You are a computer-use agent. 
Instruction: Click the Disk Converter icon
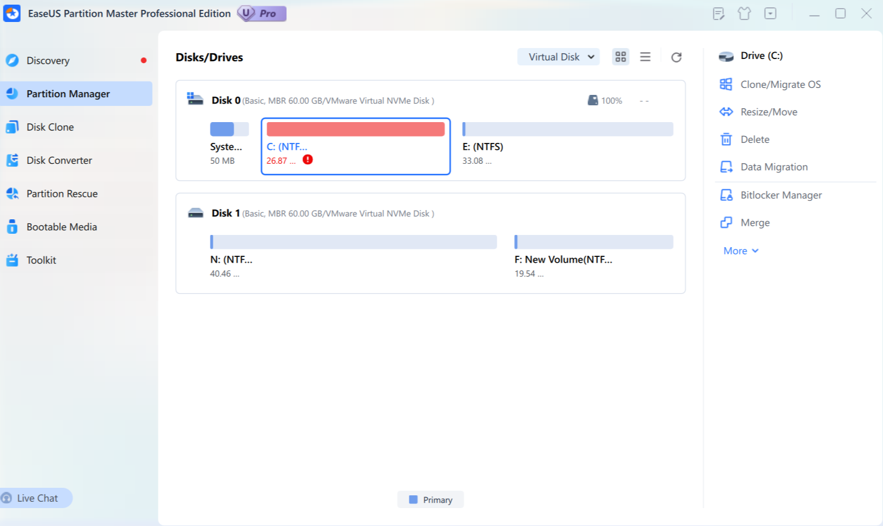tap(12, 160)
